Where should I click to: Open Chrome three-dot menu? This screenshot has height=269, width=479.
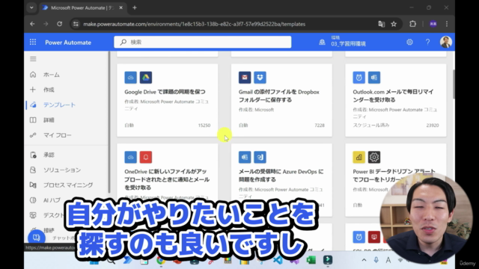(x=447, y=24)
